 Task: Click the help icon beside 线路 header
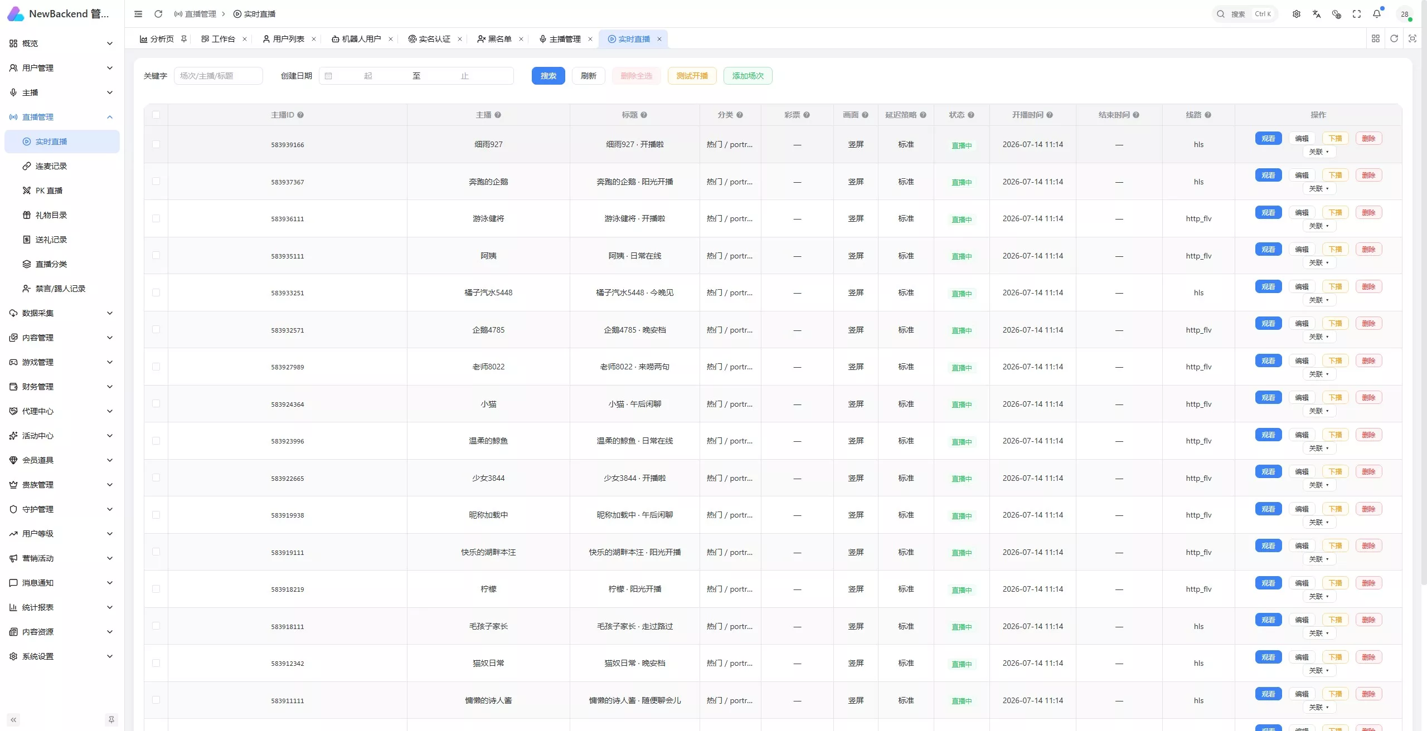(x=1208, y=115)
